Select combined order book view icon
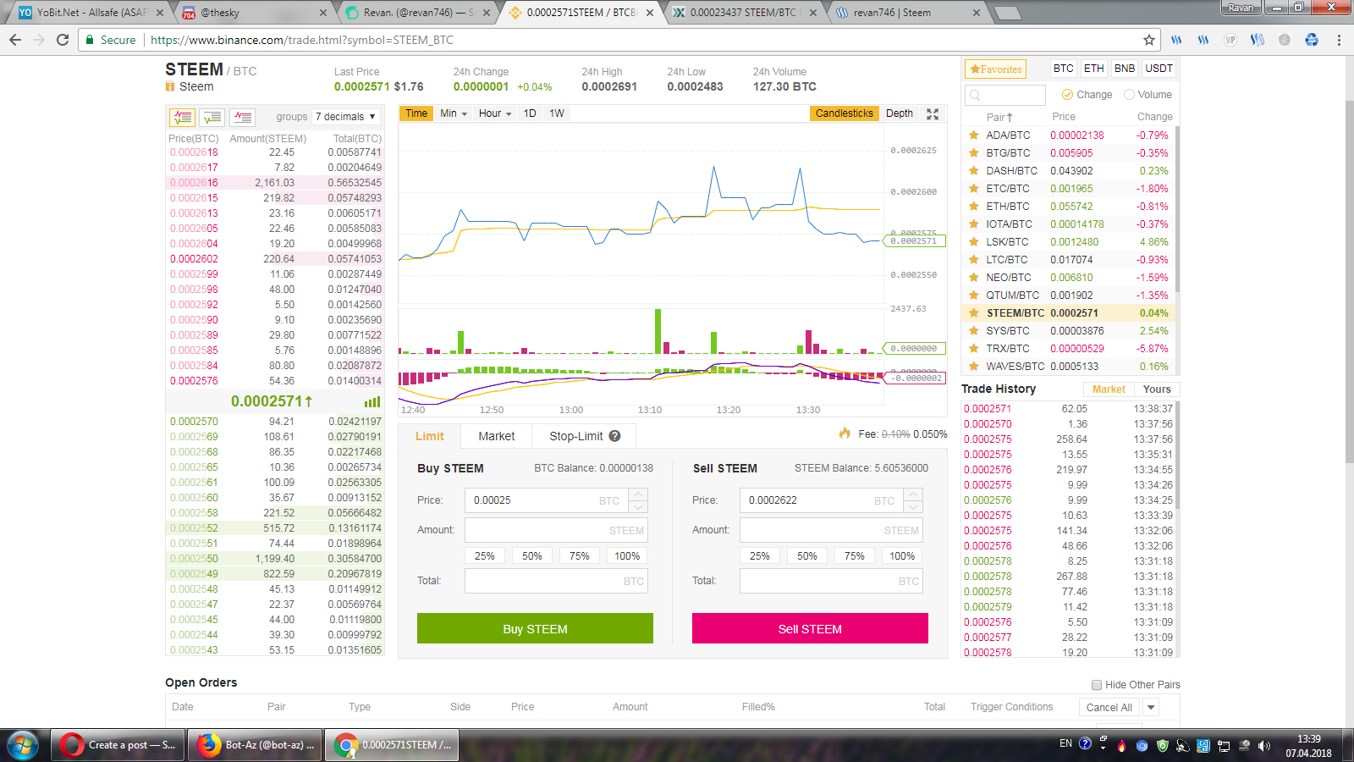Screen dimensions: 1354x762 click(182, 118)
